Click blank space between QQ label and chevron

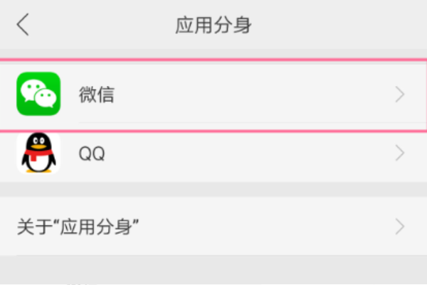pos(249,154)
